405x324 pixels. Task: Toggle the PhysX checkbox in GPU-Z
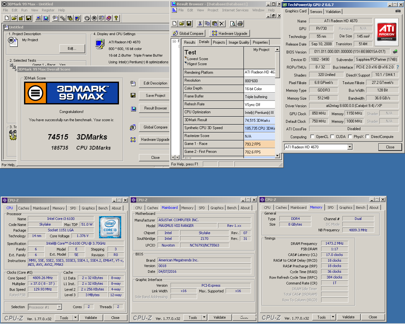coord(350,137)
